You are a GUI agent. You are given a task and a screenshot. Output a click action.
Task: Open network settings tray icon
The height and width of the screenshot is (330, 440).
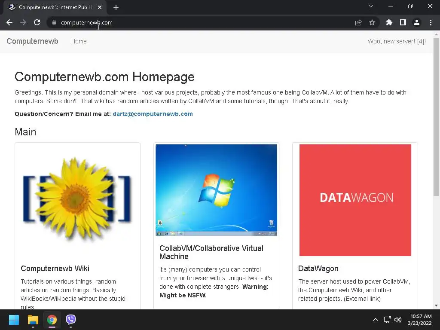tap(388, 320)
